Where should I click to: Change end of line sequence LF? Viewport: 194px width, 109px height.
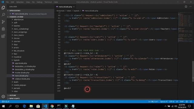click(177, 102)
